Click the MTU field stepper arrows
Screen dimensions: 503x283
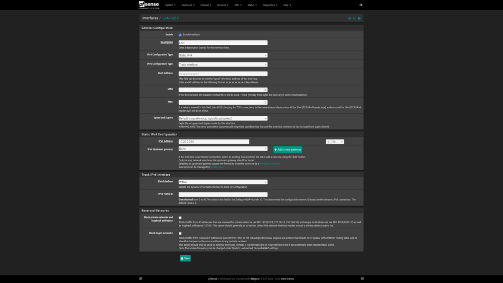[x=265, y=90]
